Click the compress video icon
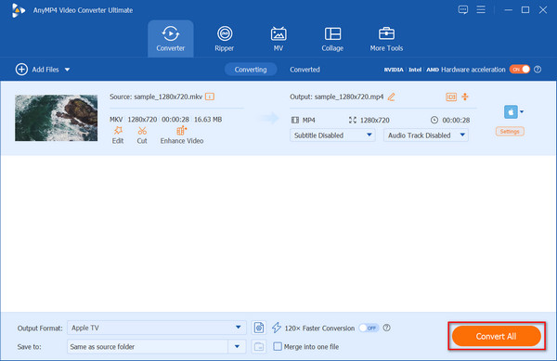Image resolution: width=557 pixels, height=361 pixels. point(465,97)
